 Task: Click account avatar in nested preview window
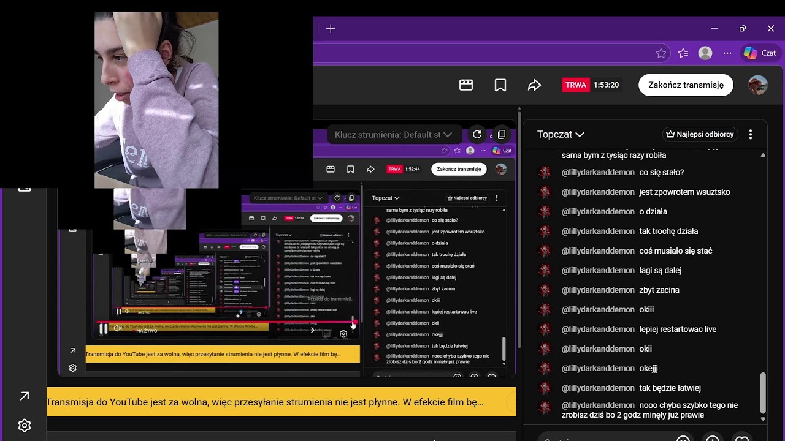[x=501, y=169]
